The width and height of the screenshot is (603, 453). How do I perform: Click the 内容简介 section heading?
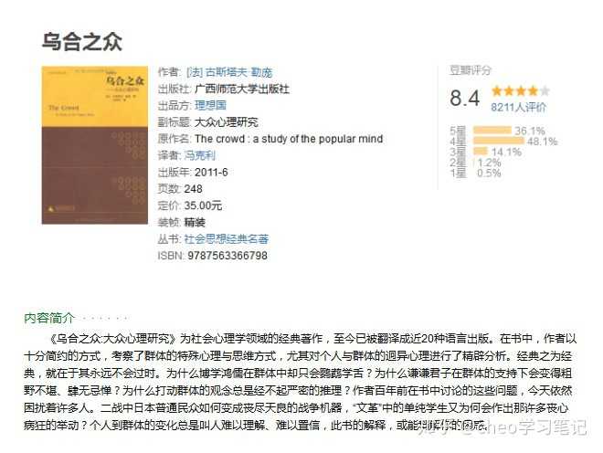coord(48,318)
